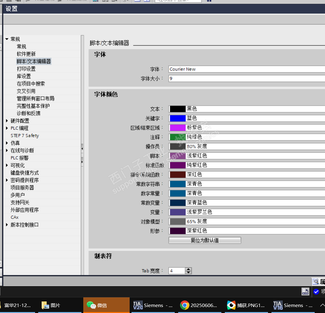Open the 操作员 color dropdown (80% 灰度)
Viewport: 325px width, 313px height.
(x=247, y=146)
